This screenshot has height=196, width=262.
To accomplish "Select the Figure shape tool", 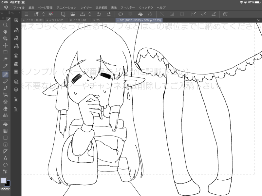I will coord(5,138).
